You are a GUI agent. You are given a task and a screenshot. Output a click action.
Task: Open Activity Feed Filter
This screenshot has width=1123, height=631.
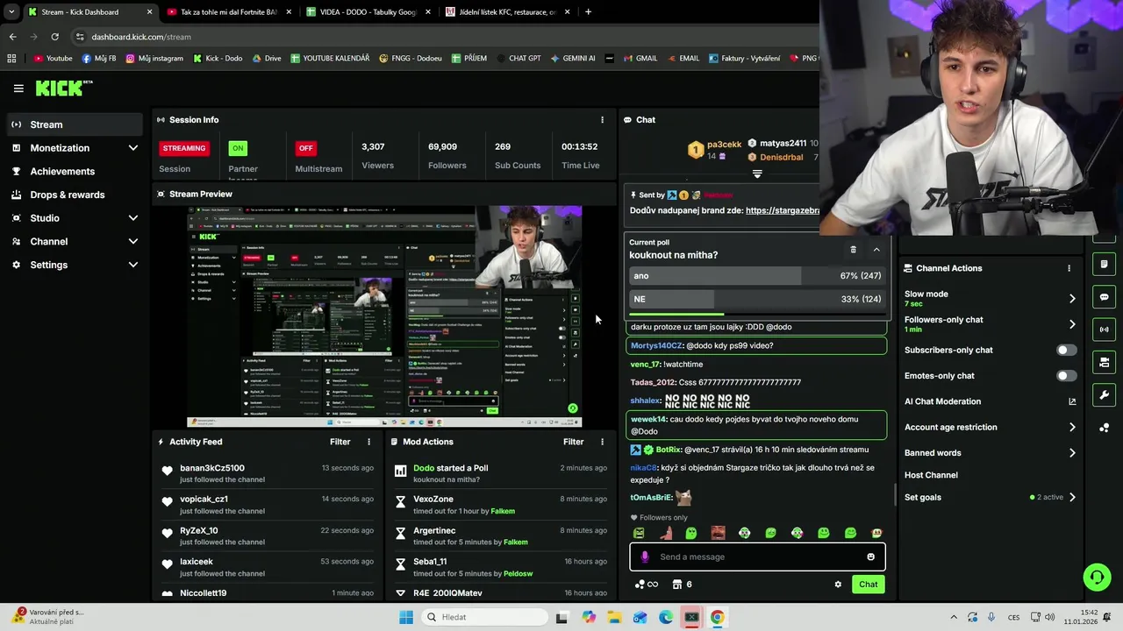click(x=340, y=442)
